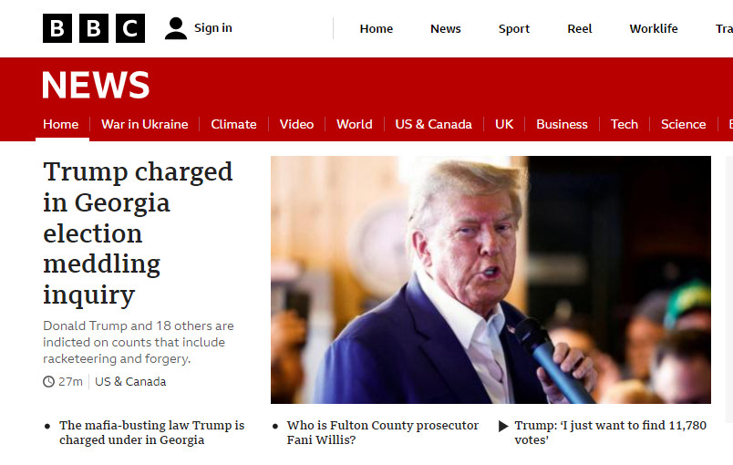Open the Business section tab
This screenshot has width=733, height=465.
tap(562, 124)
